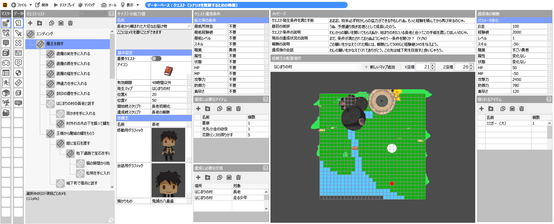
Task: Open the 発生マップ dropdown showing はじまりの村
Action: [189, 89]
